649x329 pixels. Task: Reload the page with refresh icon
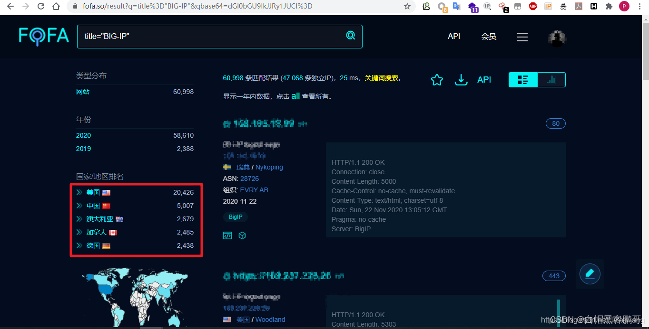pos(41,6)
